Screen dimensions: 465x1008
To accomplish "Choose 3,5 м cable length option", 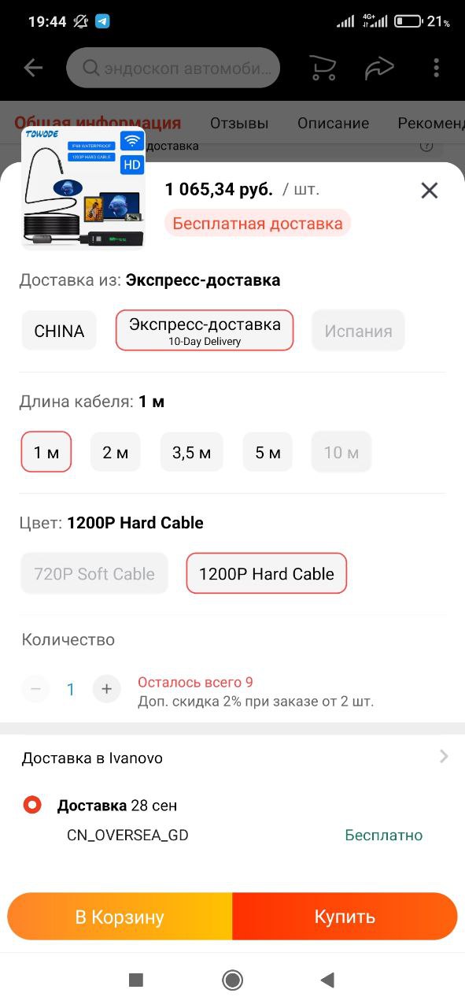I will pyautogui.click(x=192, y=453).
